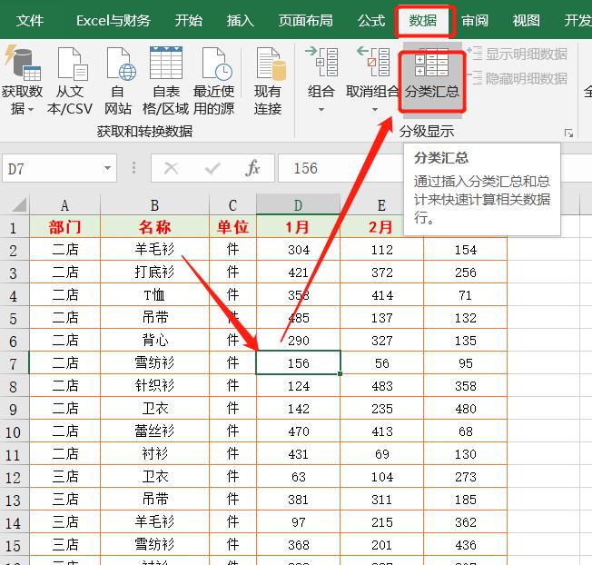Select column A header

pyautogui.click(x=65, y=205)
